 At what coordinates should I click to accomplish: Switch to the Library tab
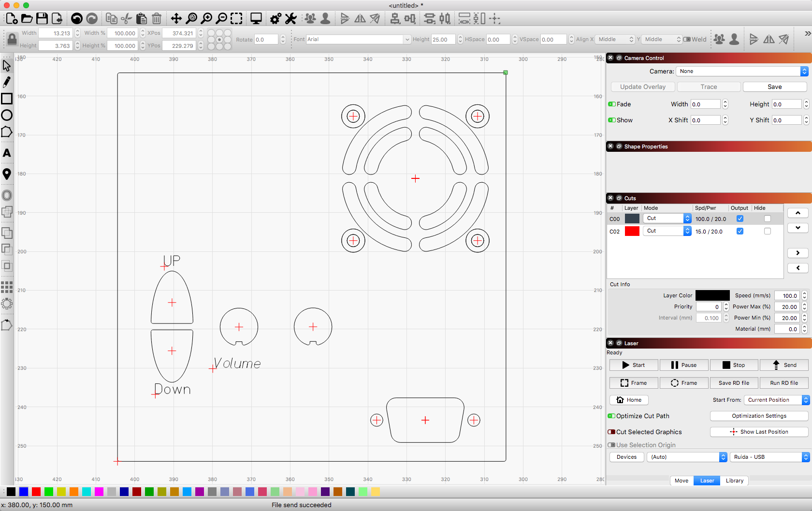[735, 481]
